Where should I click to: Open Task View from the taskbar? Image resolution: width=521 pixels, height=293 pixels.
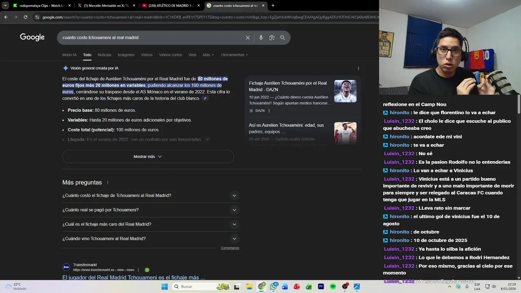[x=237, y=286]
